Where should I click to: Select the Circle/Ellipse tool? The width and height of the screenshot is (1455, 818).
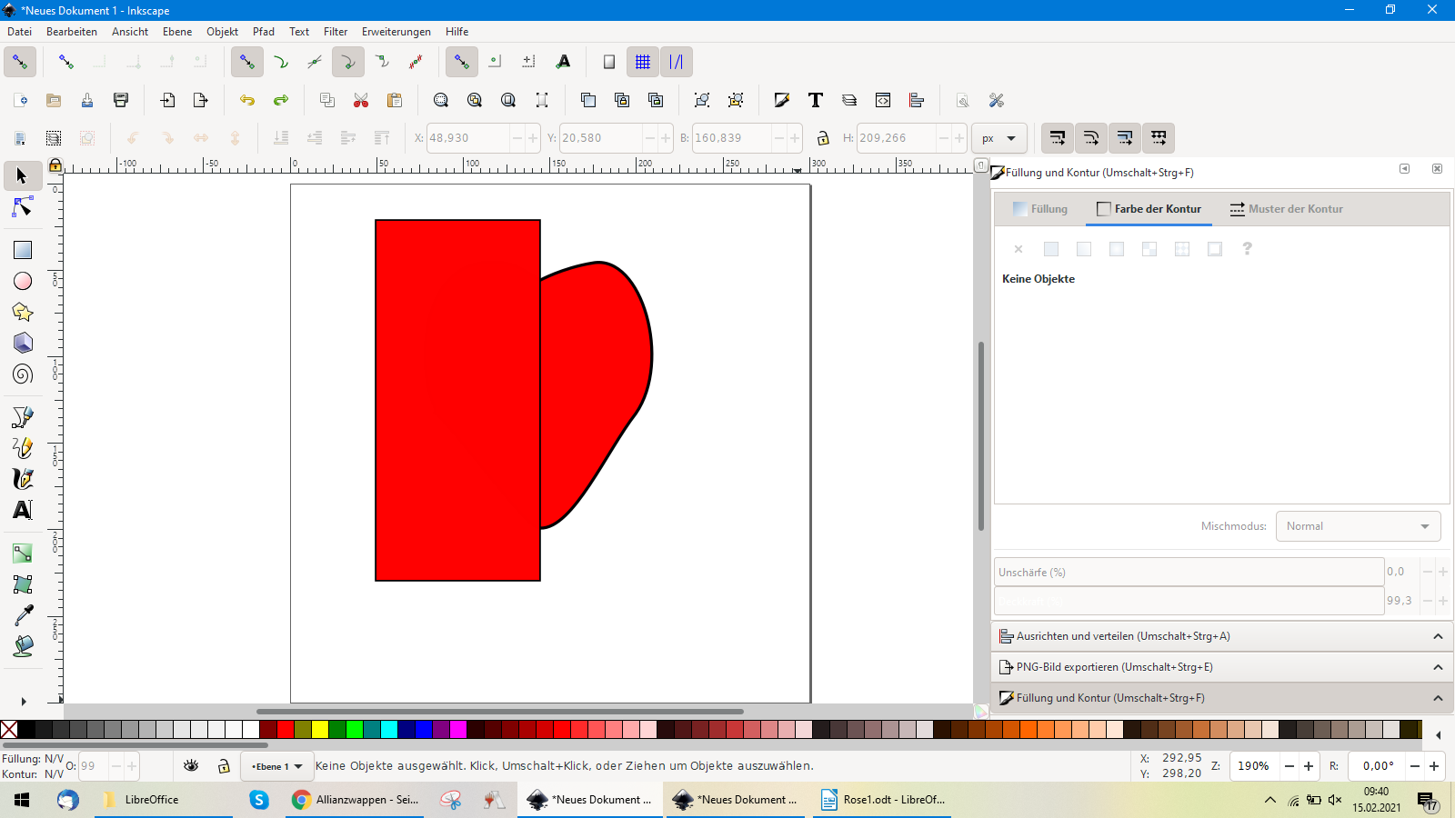click(23, 282)
